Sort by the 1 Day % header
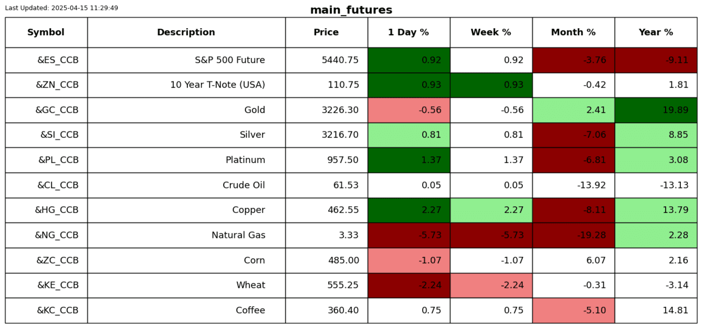Viewport: 702px width, 328px height. tap(409, 33)
